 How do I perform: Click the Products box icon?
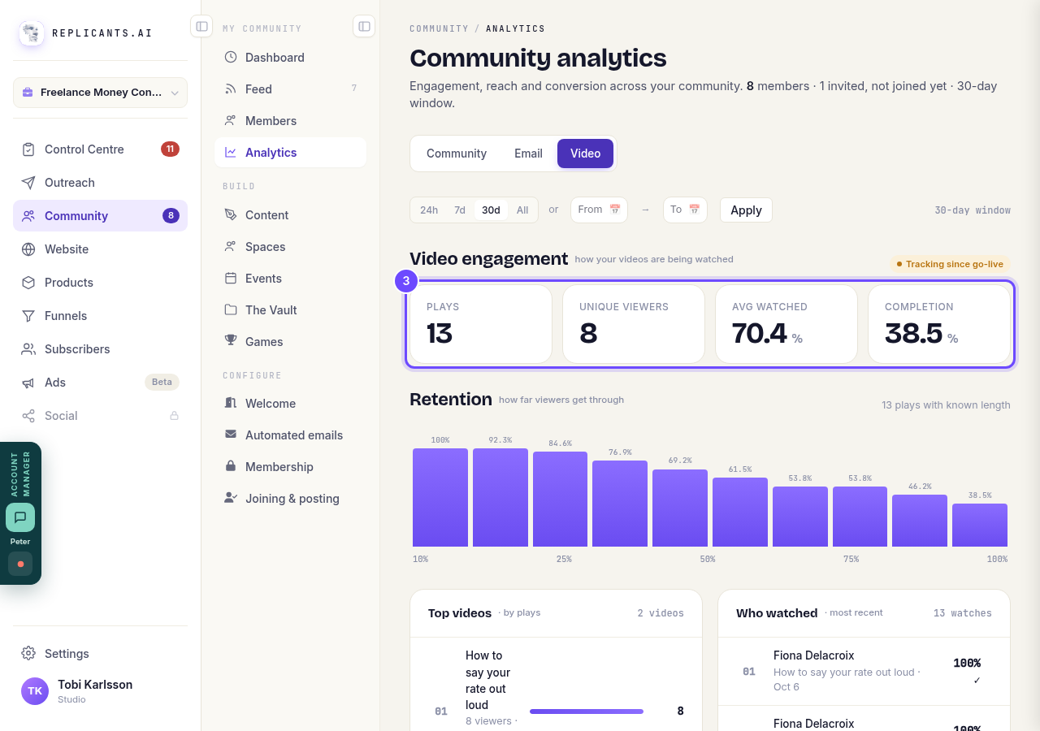point(28,283)
